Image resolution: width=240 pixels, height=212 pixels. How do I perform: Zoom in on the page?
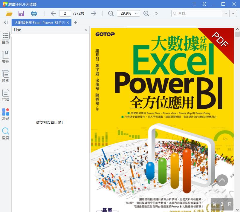tap(146, 13)
